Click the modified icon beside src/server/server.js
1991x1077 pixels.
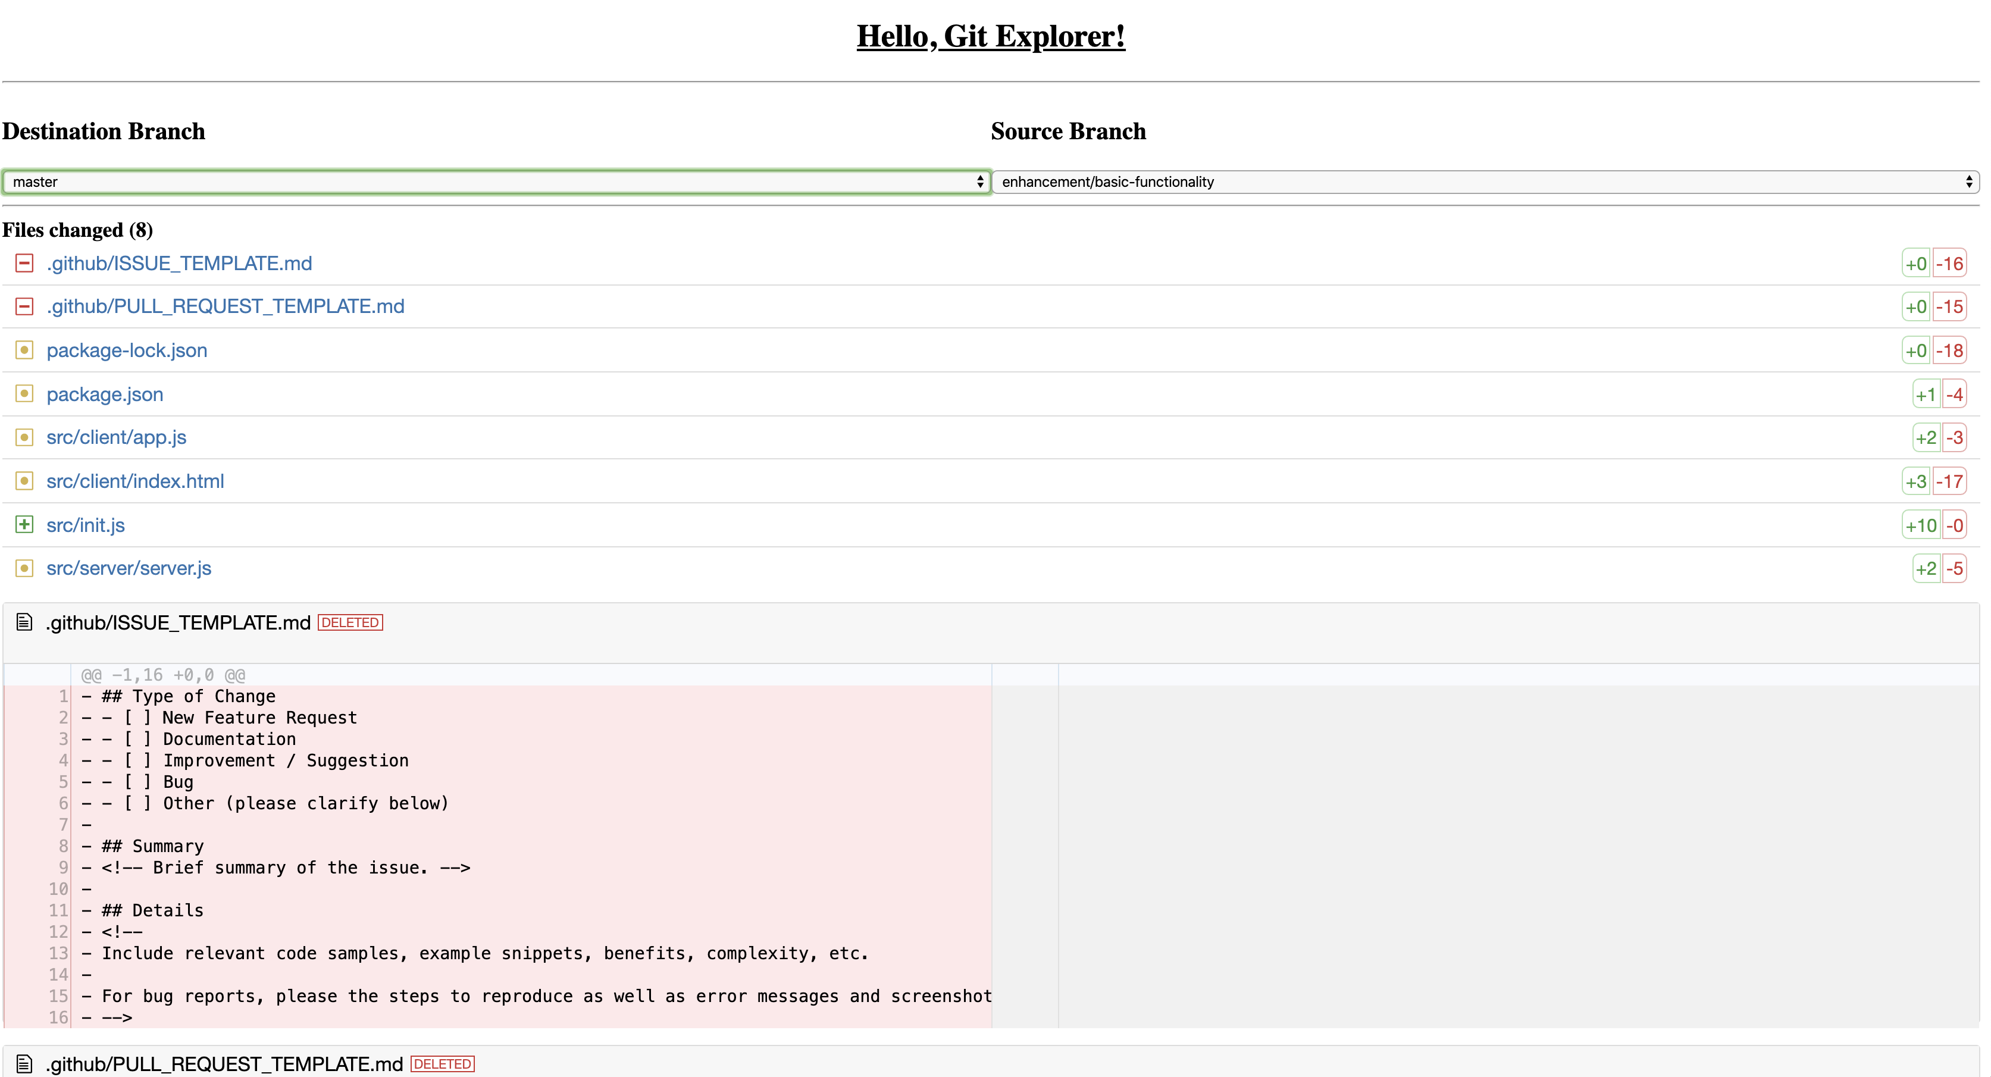(x=24, y=568)
